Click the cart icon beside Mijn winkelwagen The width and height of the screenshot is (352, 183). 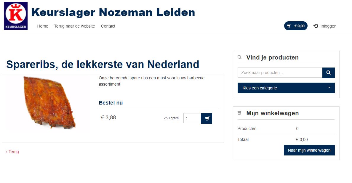(240, 113)
